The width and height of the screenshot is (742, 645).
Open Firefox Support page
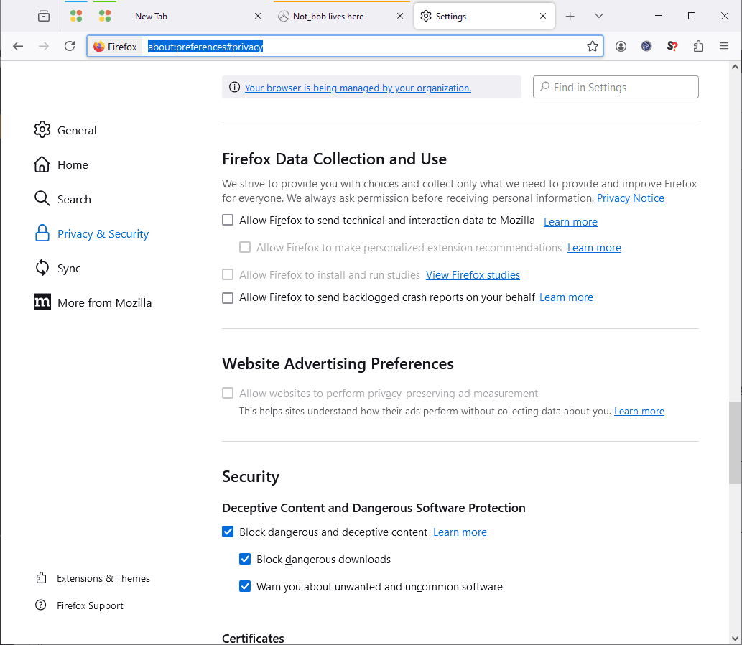tap(80, 605)
